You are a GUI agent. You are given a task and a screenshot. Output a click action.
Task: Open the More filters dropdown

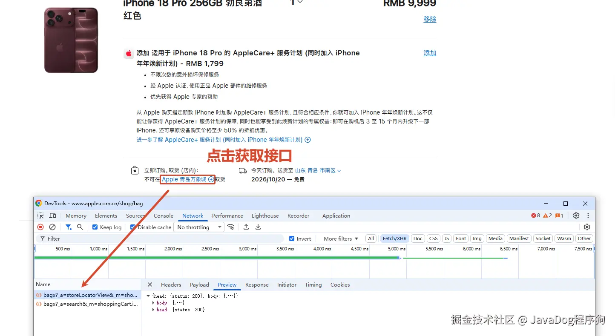pos(341,239)
